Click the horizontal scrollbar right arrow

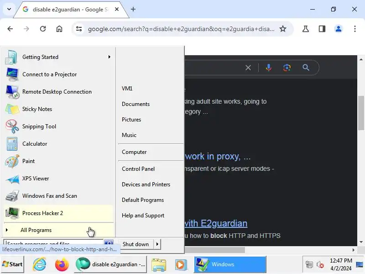pos(353,250)
